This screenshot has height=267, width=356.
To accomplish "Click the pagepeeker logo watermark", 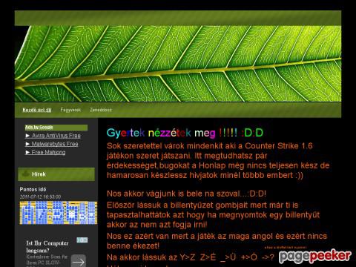I will tap(315, 257).
